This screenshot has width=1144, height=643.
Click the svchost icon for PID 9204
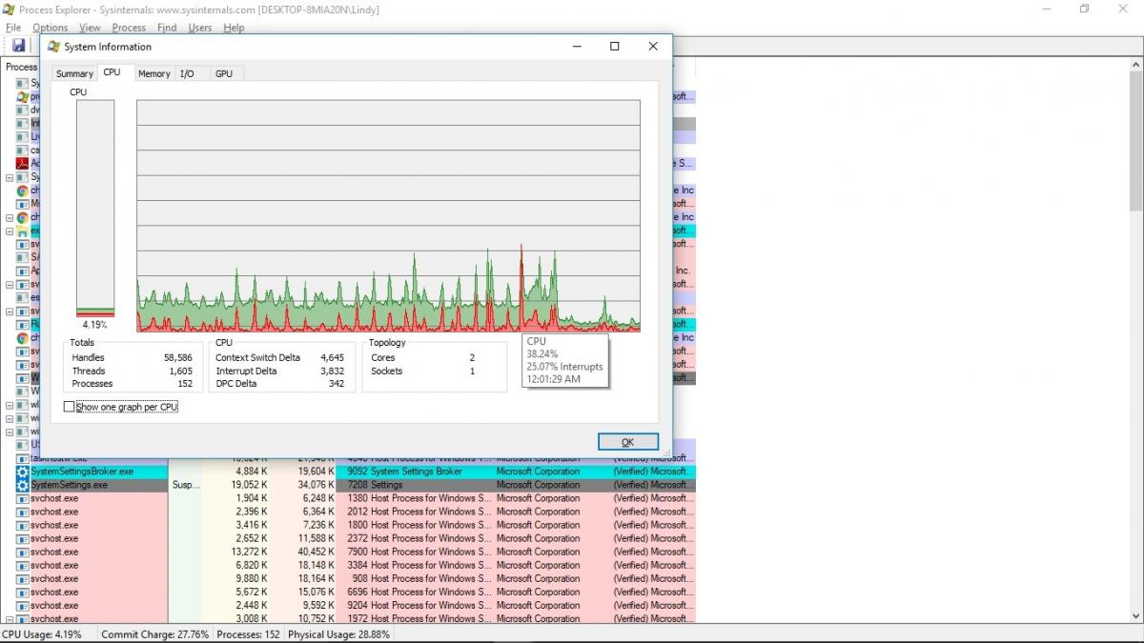(23, 605)
